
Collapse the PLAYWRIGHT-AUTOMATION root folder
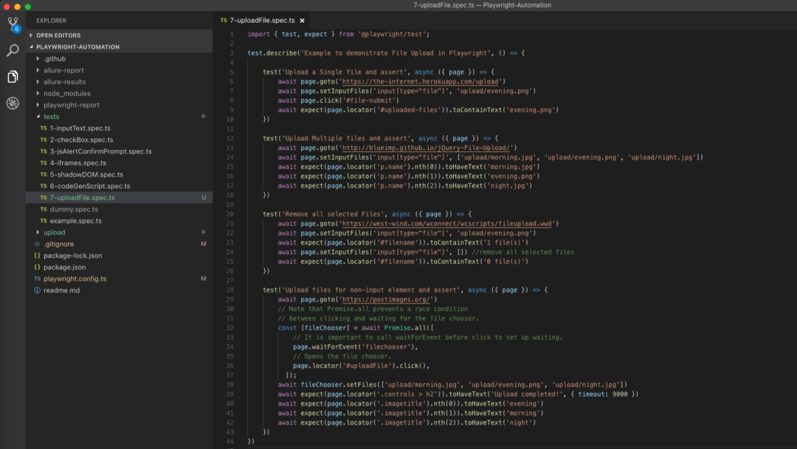[77, 47]
